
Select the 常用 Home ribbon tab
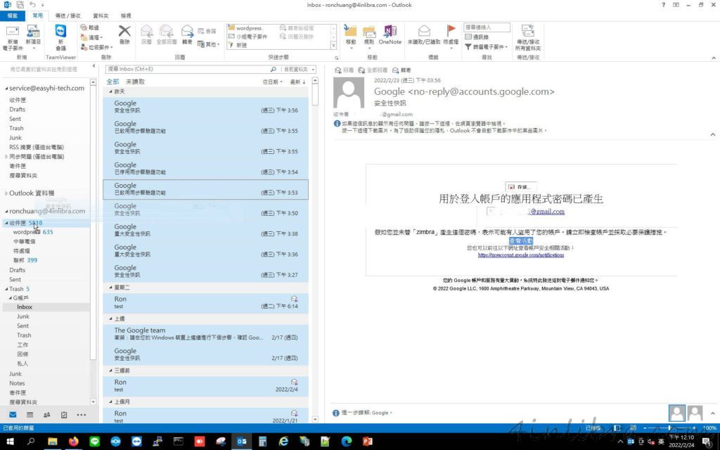point(38,15)
